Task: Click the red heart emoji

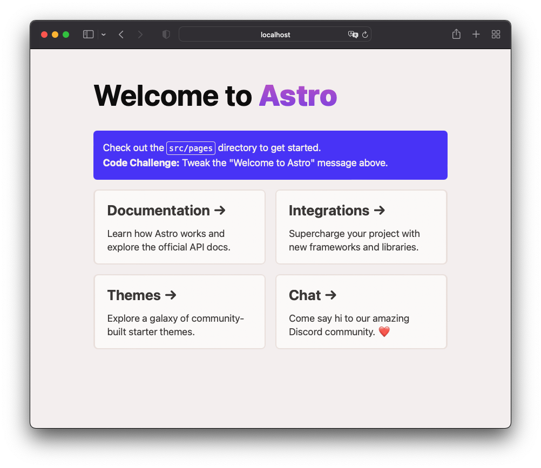Action: pos(384,332)
